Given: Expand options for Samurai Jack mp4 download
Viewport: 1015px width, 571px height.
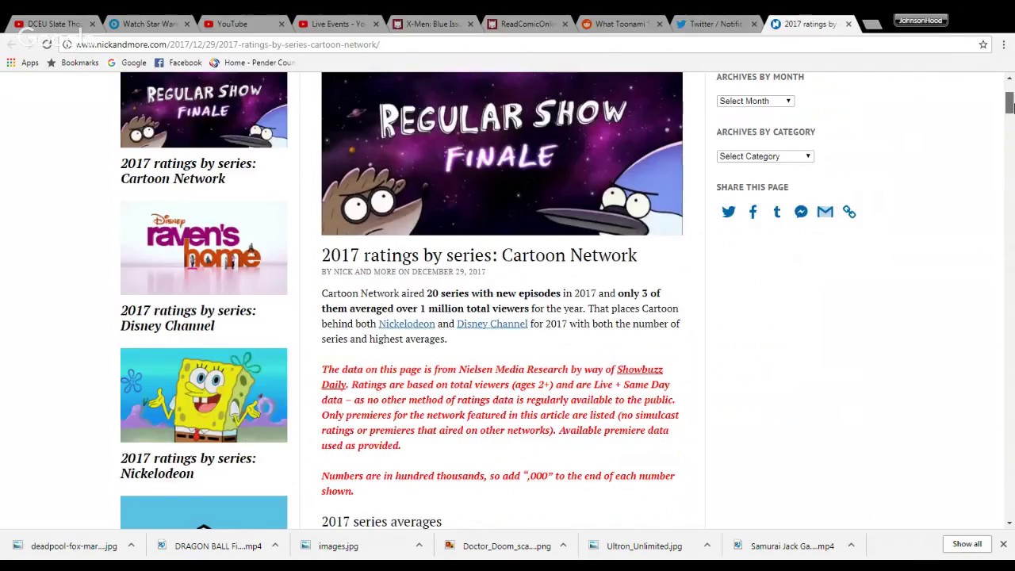Looking at the screenshot, I should pyautogui.click(x=851, y=546).
